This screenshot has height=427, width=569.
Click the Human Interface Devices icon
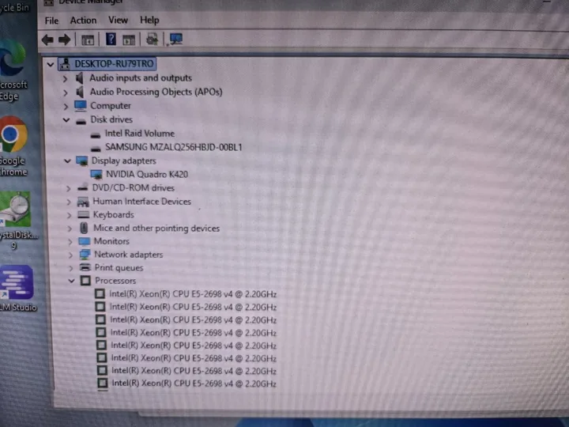[83, 202]
